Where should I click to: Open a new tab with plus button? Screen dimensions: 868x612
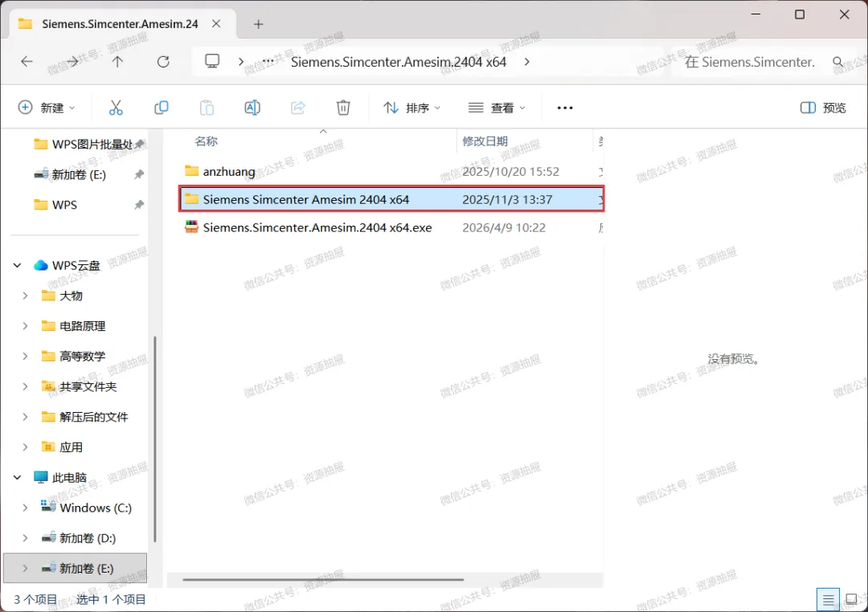point(259,24)
